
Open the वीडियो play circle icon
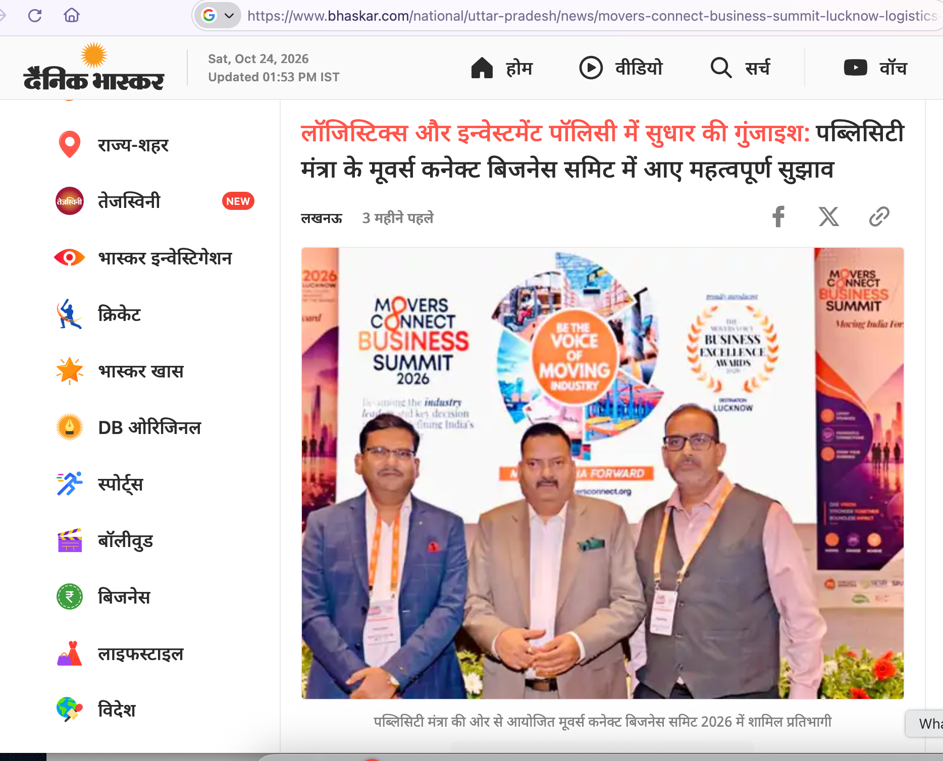[x=591, y=68]
